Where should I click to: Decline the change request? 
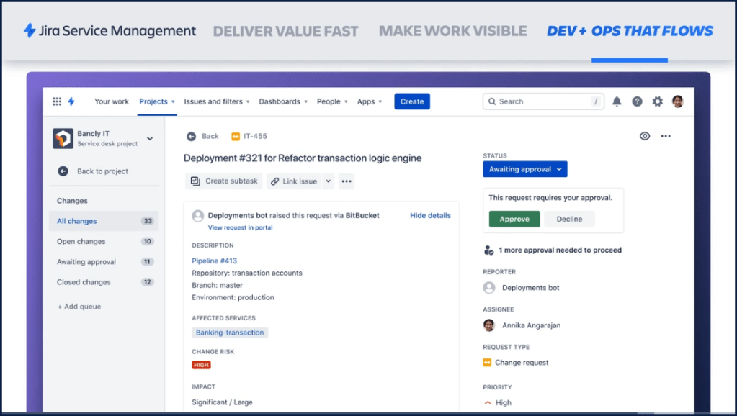click(x=569, y=219)
